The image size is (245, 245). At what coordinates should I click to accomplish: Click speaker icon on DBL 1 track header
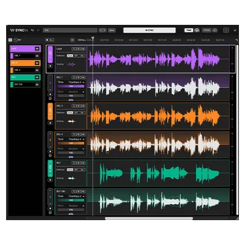point(83,77)
